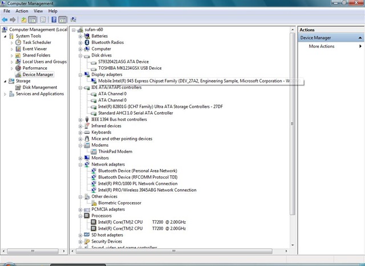Select TOSHIBA MK1234GSX USB Device
The image size is (365, 266).
(x=130, y=68)
